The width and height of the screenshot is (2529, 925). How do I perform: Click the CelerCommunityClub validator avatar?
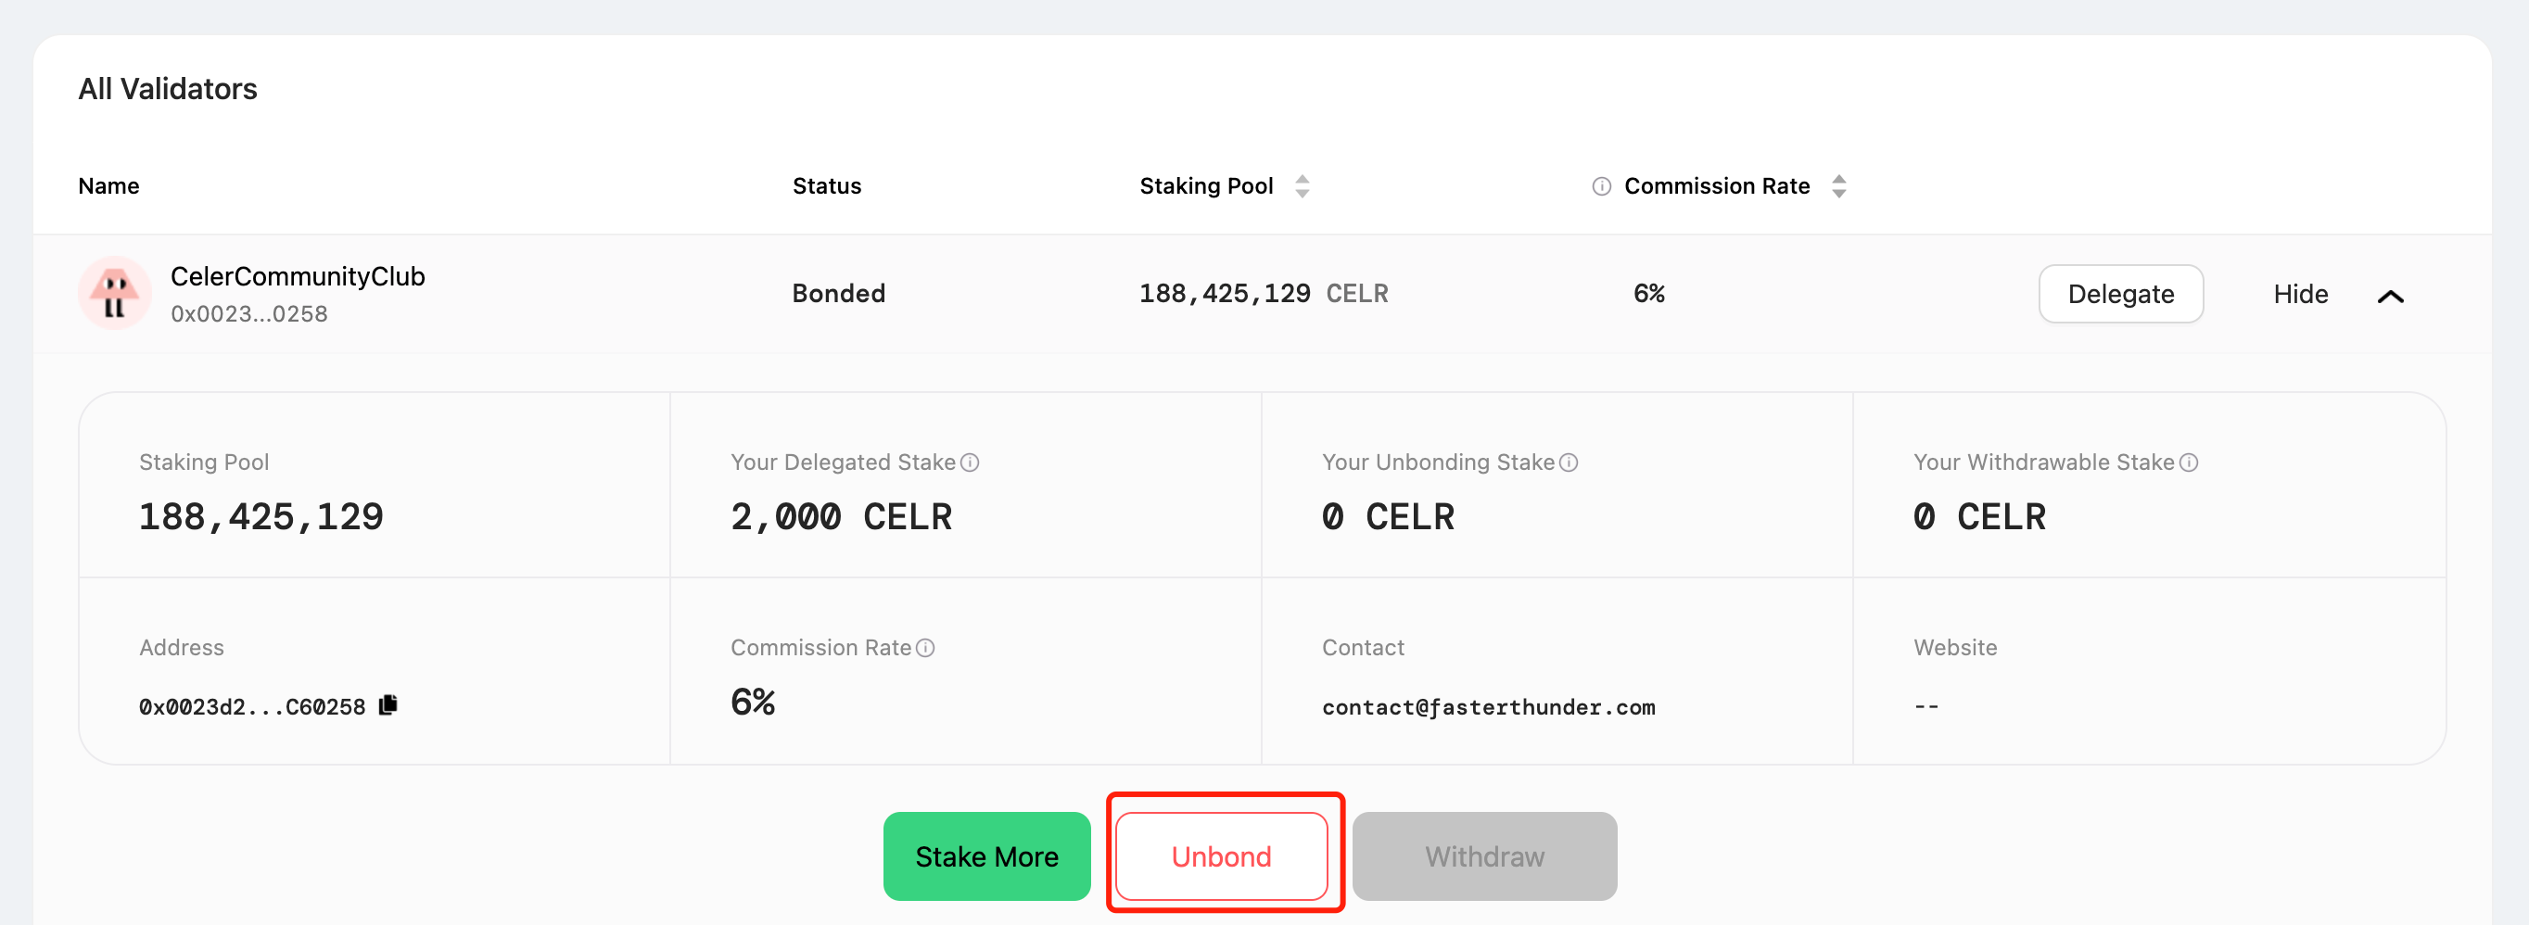coord(115,293)
